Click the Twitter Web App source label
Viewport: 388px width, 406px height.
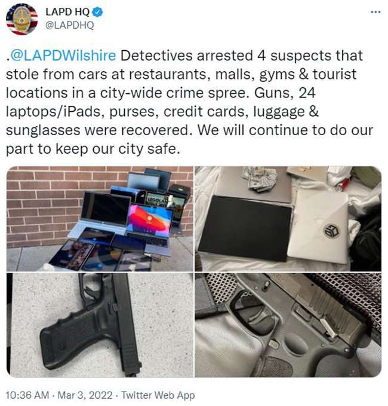point(158,395)
